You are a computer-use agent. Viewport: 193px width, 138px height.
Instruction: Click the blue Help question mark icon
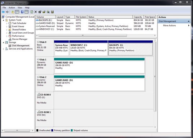point(22,12)
